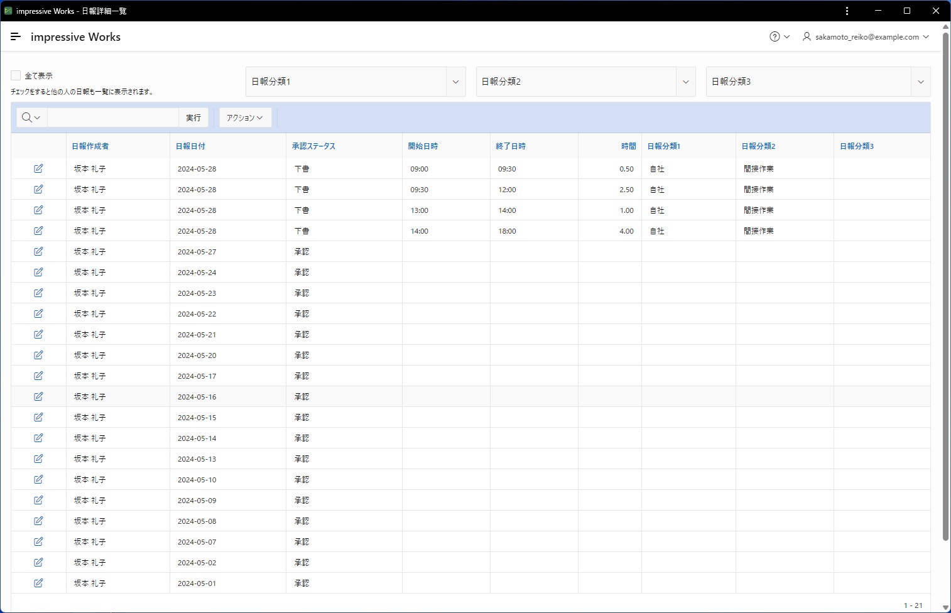
Task: Expand the 日報分類3 dropdown
Action: coord(920,82)
